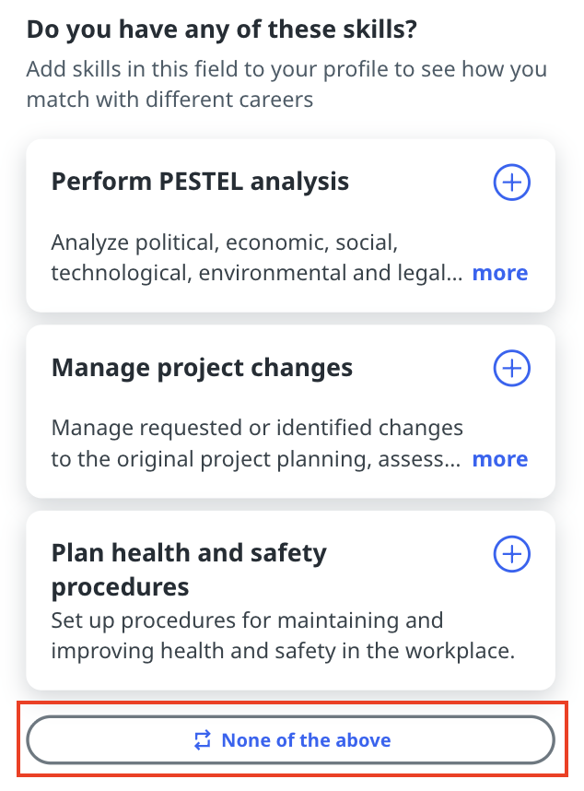Select the Perform PESTEL analysis card

292,225
